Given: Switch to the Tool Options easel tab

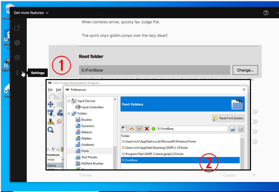Looking at the screenshot, I should [48, 149].
